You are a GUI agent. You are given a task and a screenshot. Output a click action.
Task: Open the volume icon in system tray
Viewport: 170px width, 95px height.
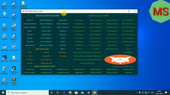[x=149, y=93]
